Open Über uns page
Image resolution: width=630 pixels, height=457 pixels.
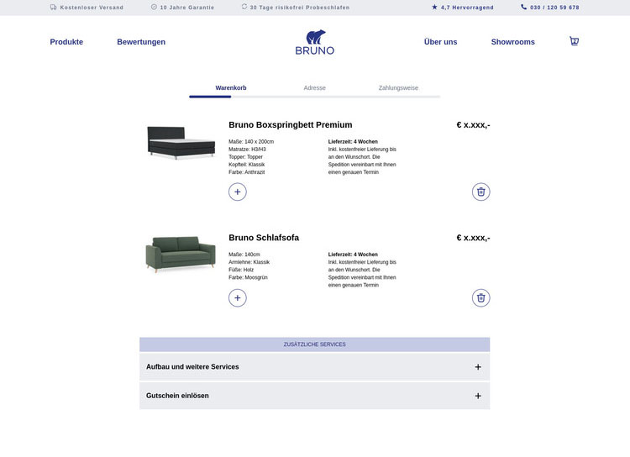point(440,42)
